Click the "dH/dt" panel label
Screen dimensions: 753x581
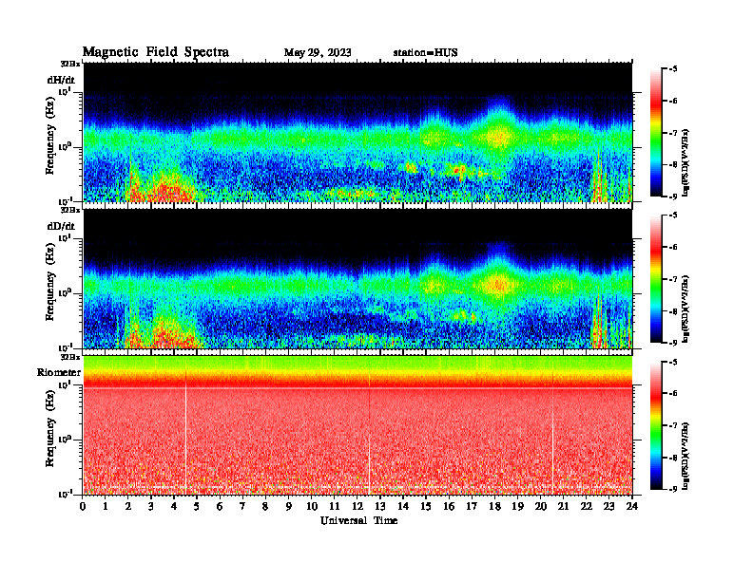[61, 80]
